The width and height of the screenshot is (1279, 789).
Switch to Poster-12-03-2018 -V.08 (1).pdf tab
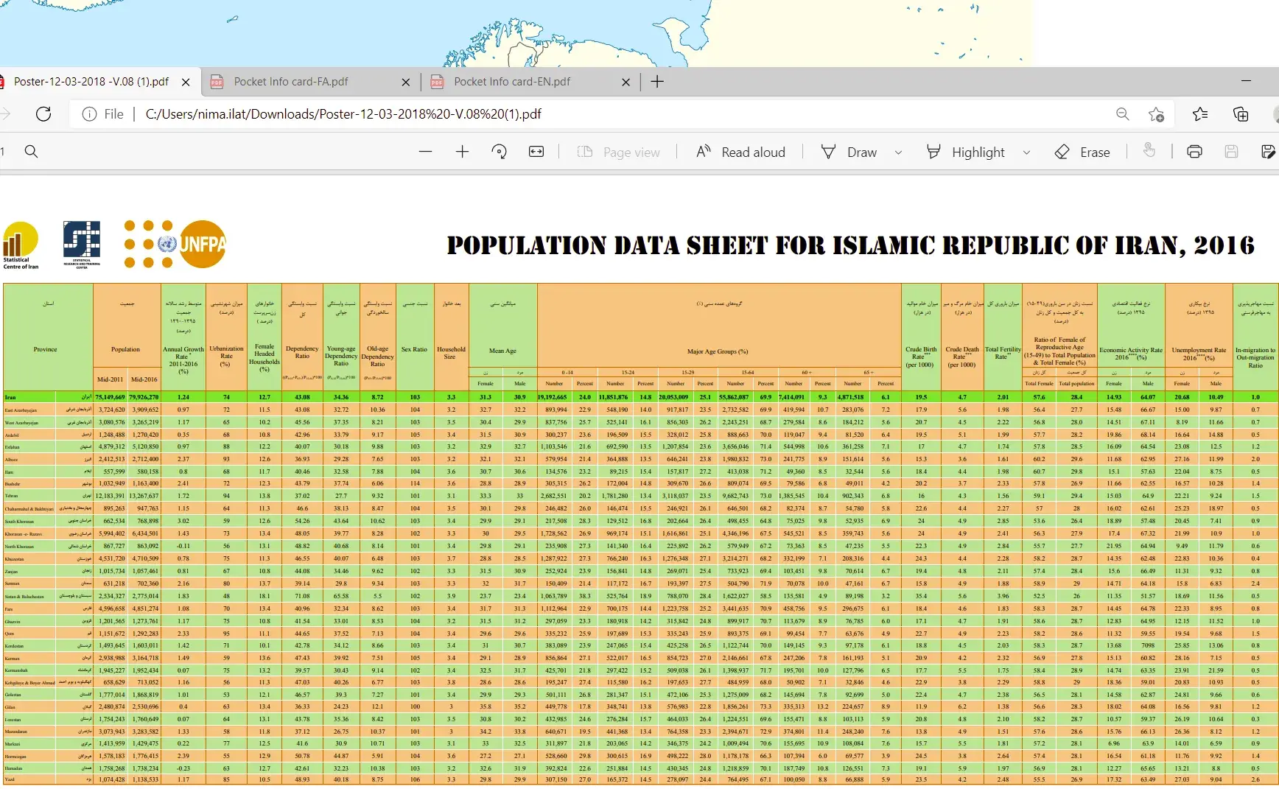coord(91,82)
